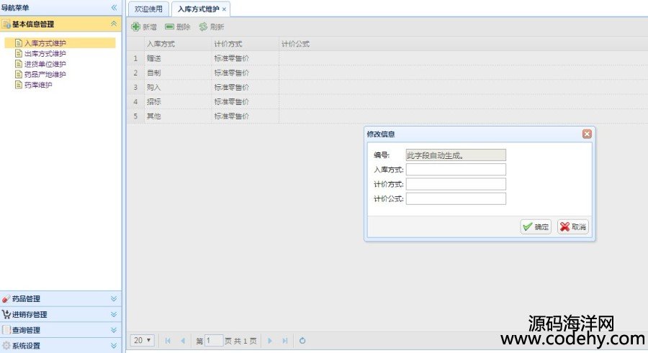648x353 pixels.
Task: Switch to the 欢迎使用 tab
Action: click(148, 9)
